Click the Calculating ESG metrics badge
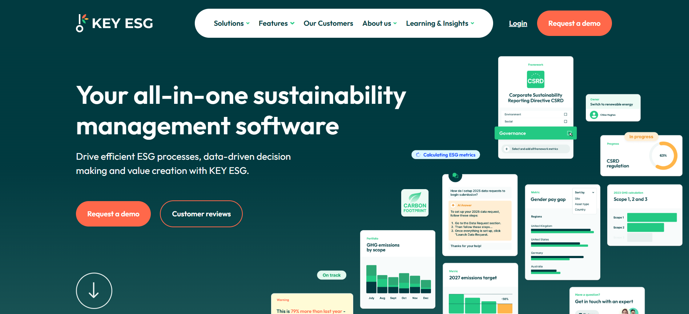Image resolution: width=689 pixels, height=314 pixels. click(x=446, y=155)
